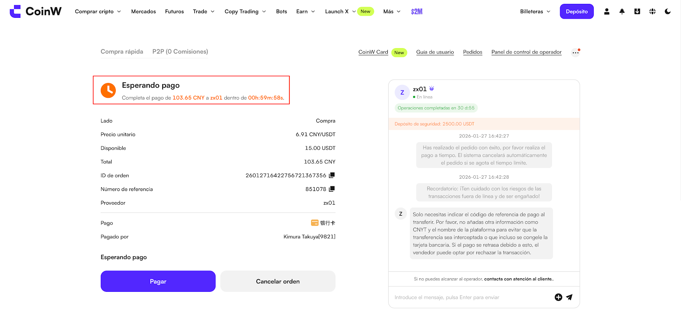Expand the Comprar cripto dropdown
The height and width of the screenshot is (328, 681).
click(98, 11)
